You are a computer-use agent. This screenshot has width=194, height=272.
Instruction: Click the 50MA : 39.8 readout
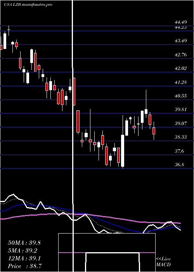click(24, 243)
